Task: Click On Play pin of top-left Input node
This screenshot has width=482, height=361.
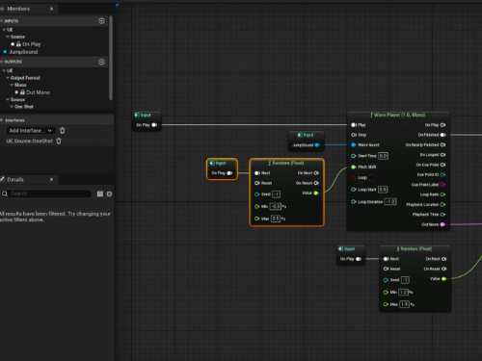Action: click(154, 125)
